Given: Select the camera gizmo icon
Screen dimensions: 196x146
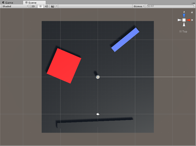Looking at the screenshot, I should coord(98,114).
